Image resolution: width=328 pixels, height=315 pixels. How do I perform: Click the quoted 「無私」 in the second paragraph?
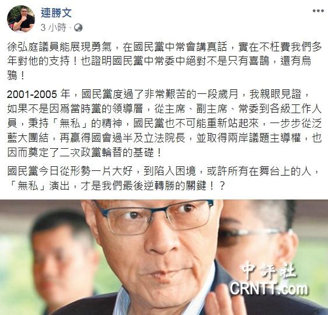[69, 123]
